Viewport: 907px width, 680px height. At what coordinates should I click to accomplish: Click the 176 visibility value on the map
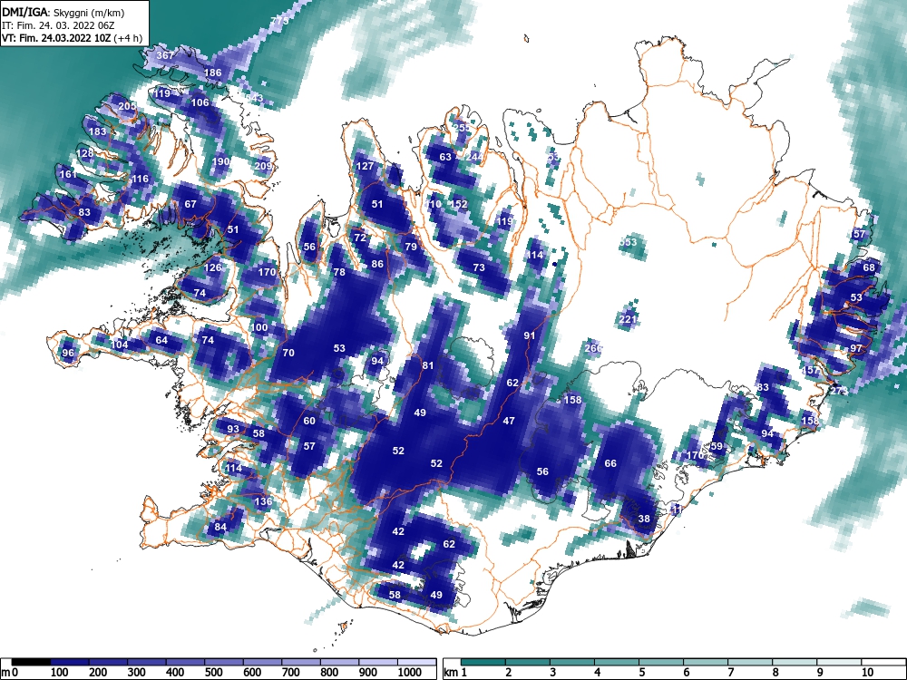pyautogui.click(x=695, y=456)
